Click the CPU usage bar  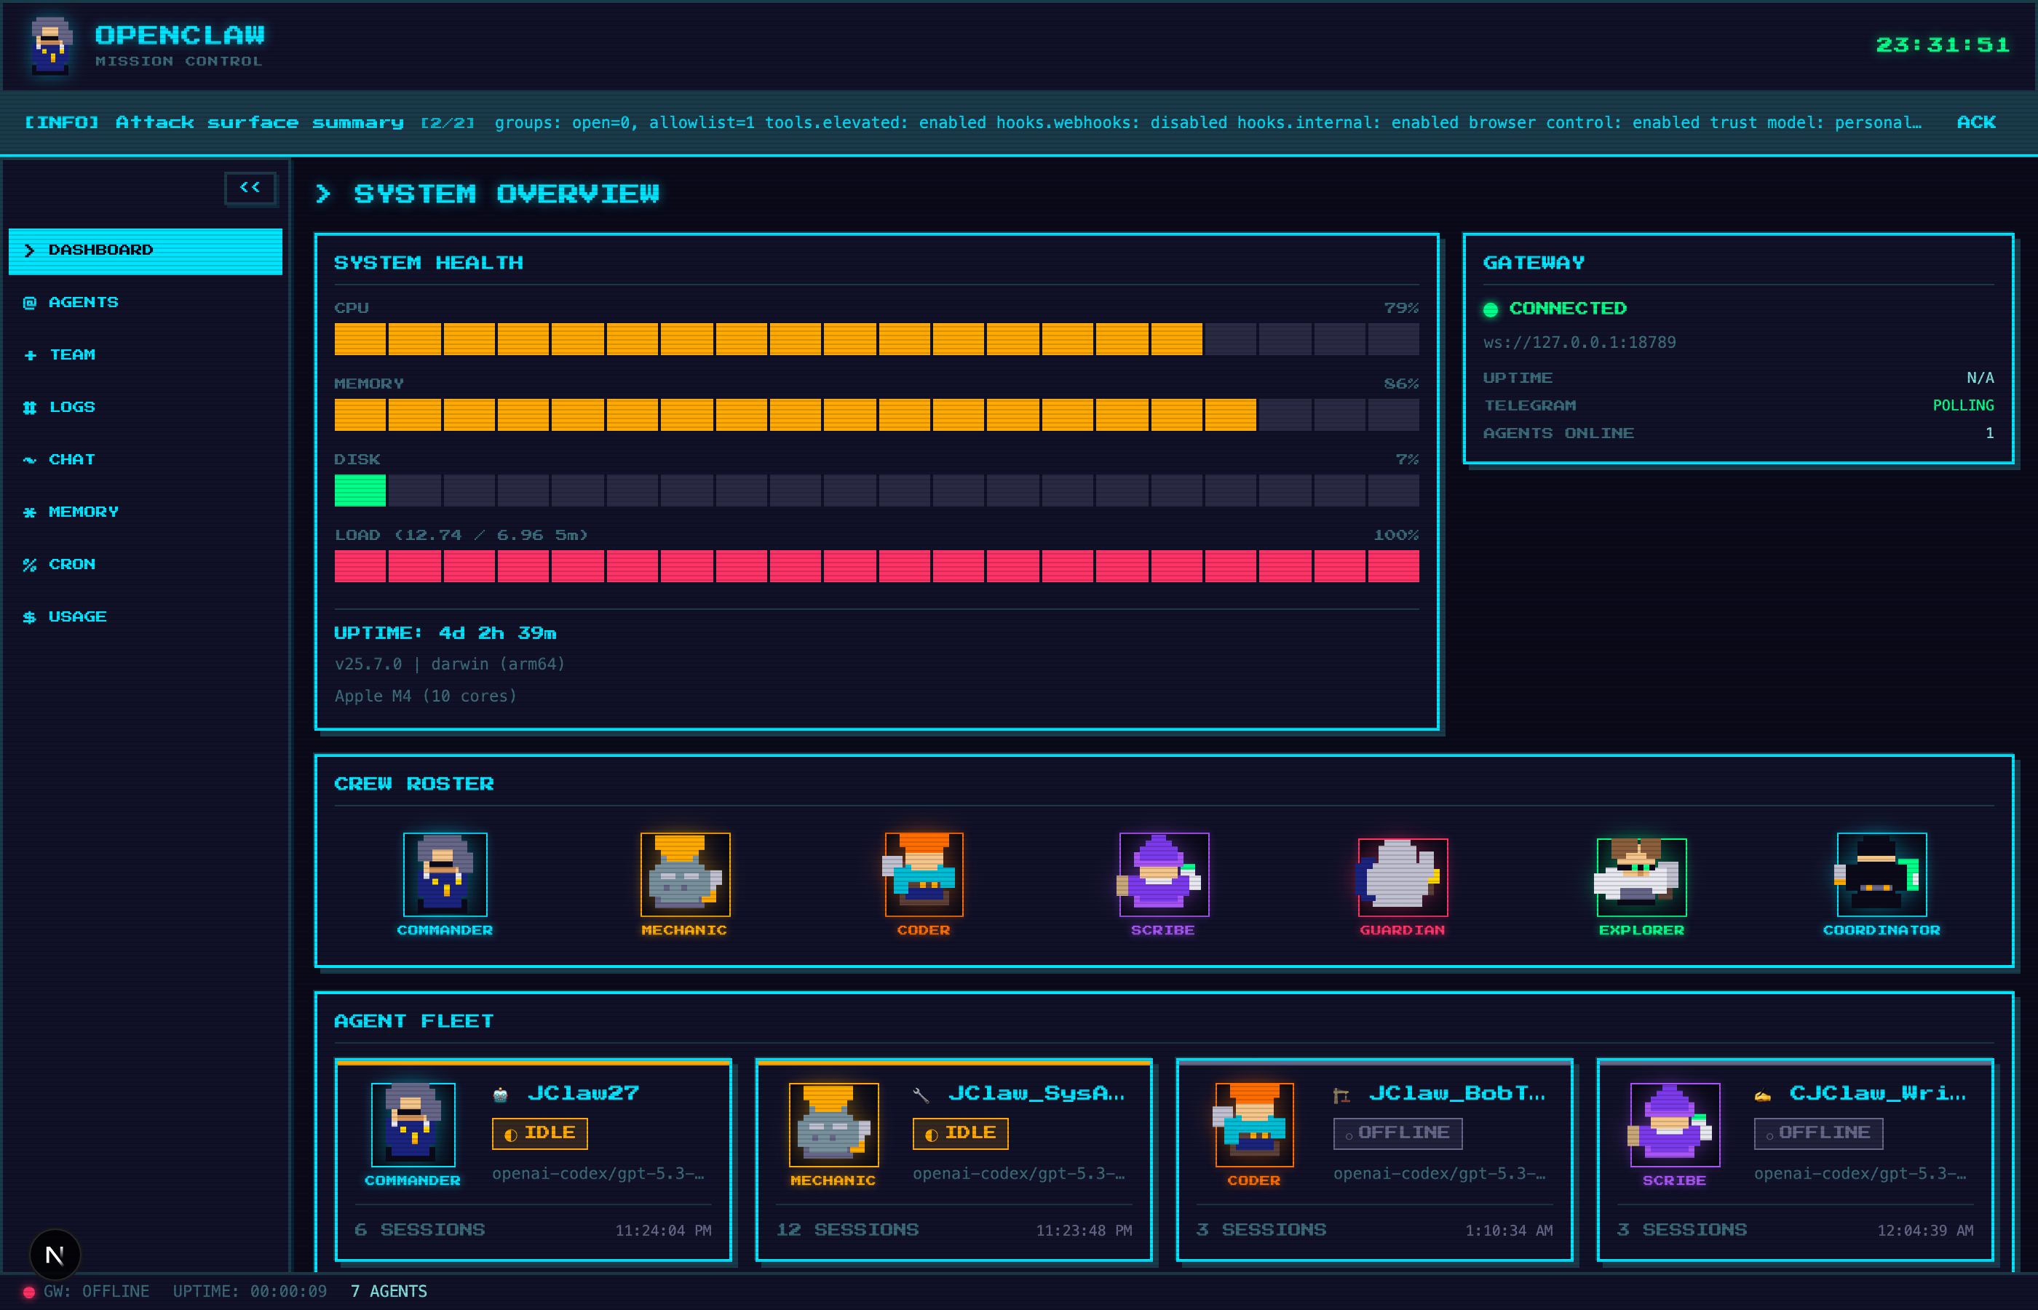tap(876, 338)
